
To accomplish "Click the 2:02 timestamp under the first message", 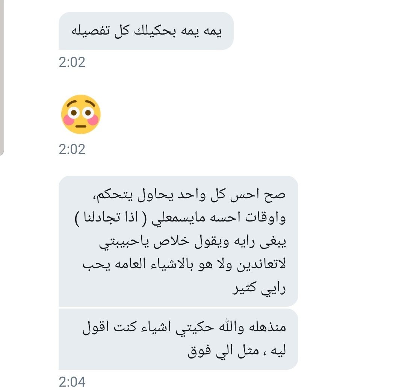I will tap(72, 62).
